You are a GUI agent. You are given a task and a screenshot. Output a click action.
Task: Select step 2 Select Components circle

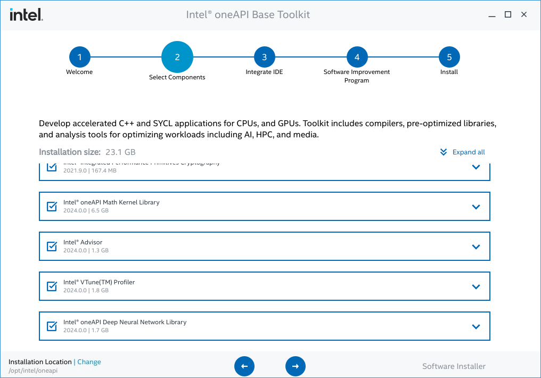click(x=177, y=57)
